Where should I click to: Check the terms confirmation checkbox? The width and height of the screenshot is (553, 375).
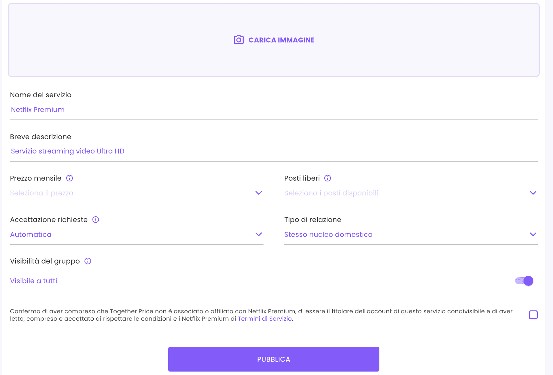point(533,315)
